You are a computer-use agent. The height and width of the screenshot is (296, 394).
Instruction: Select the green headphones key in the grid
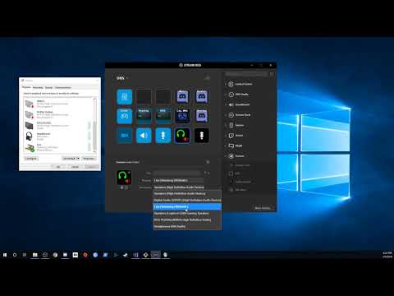tap(182, 136)
